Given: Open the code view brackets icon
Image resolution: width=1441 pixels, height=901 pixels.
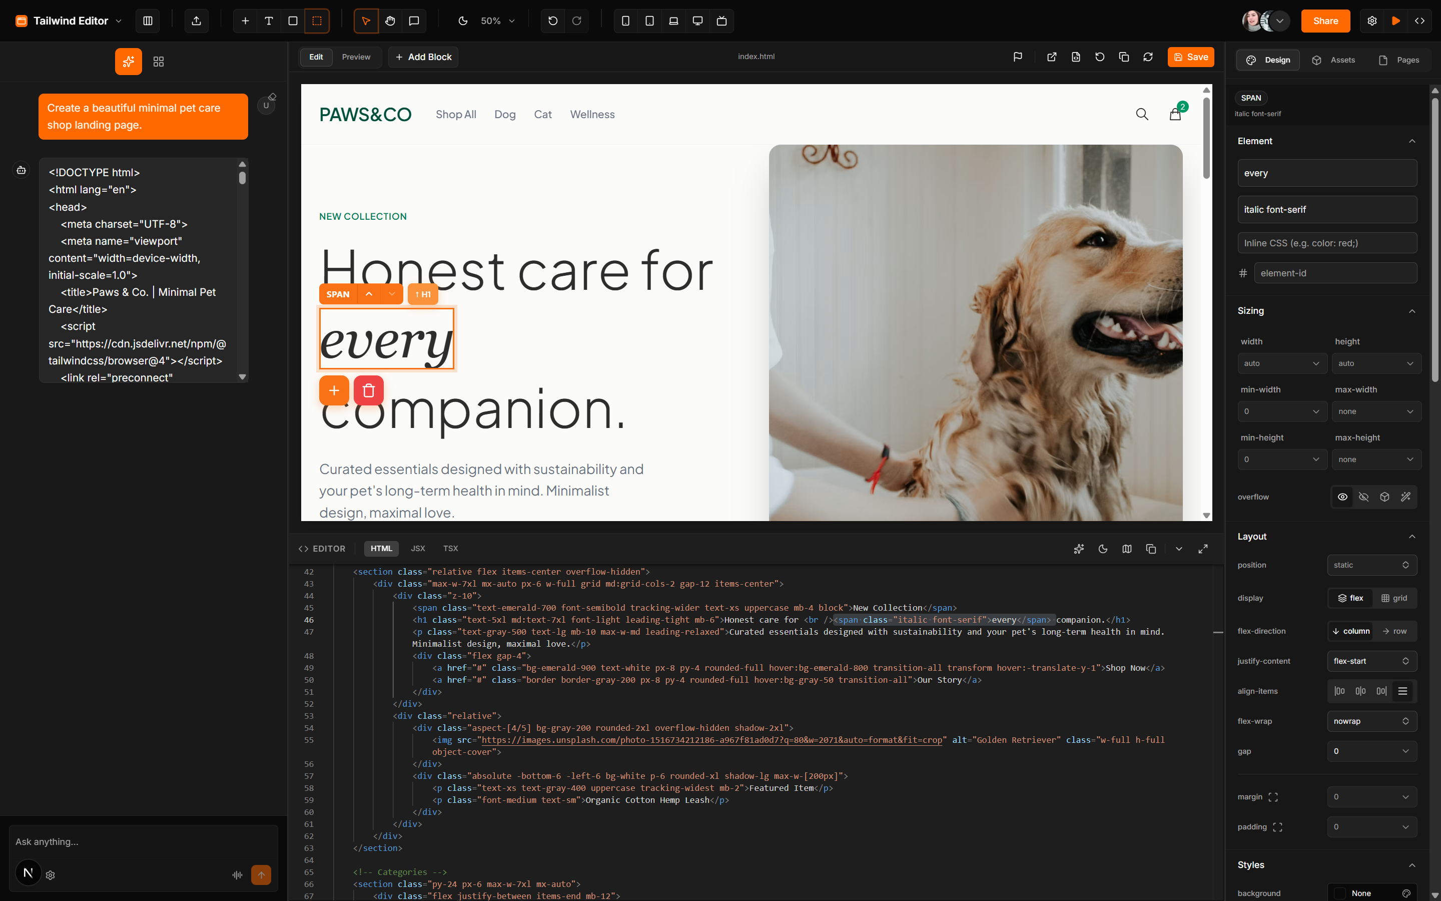Looking at the screenshot, I should pyautogui.click(x=1420, y=21).
